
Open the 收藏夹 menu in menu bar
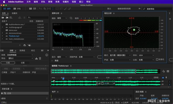(66, 2)
